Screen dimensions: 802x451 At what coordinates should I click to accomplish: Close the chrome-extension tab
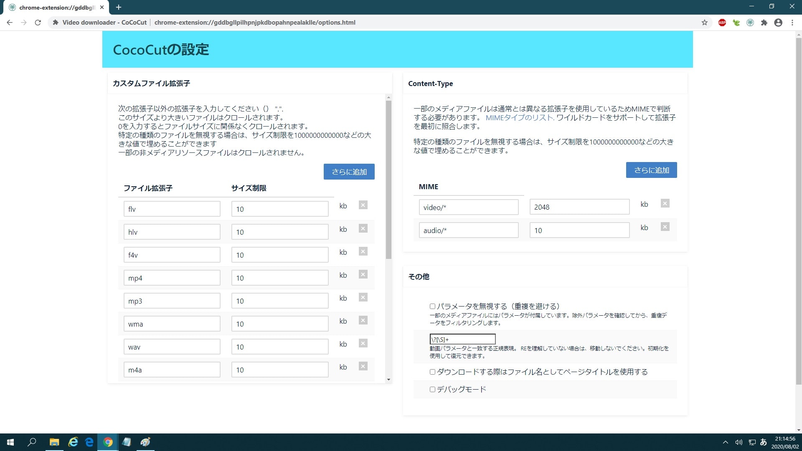pos(102,7)
